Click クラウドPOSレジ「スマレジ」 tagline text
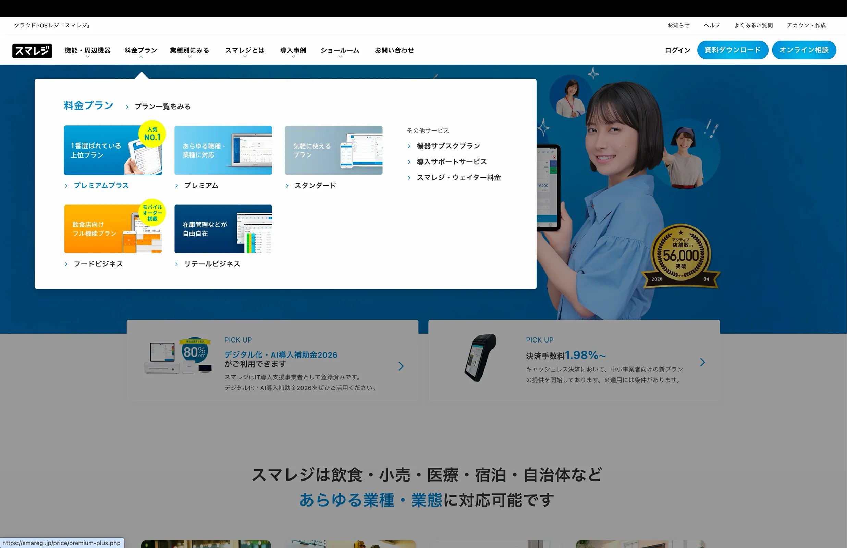The height and width of the screenshot is (548, 847). pyautogui.click(x=52, y=26)
